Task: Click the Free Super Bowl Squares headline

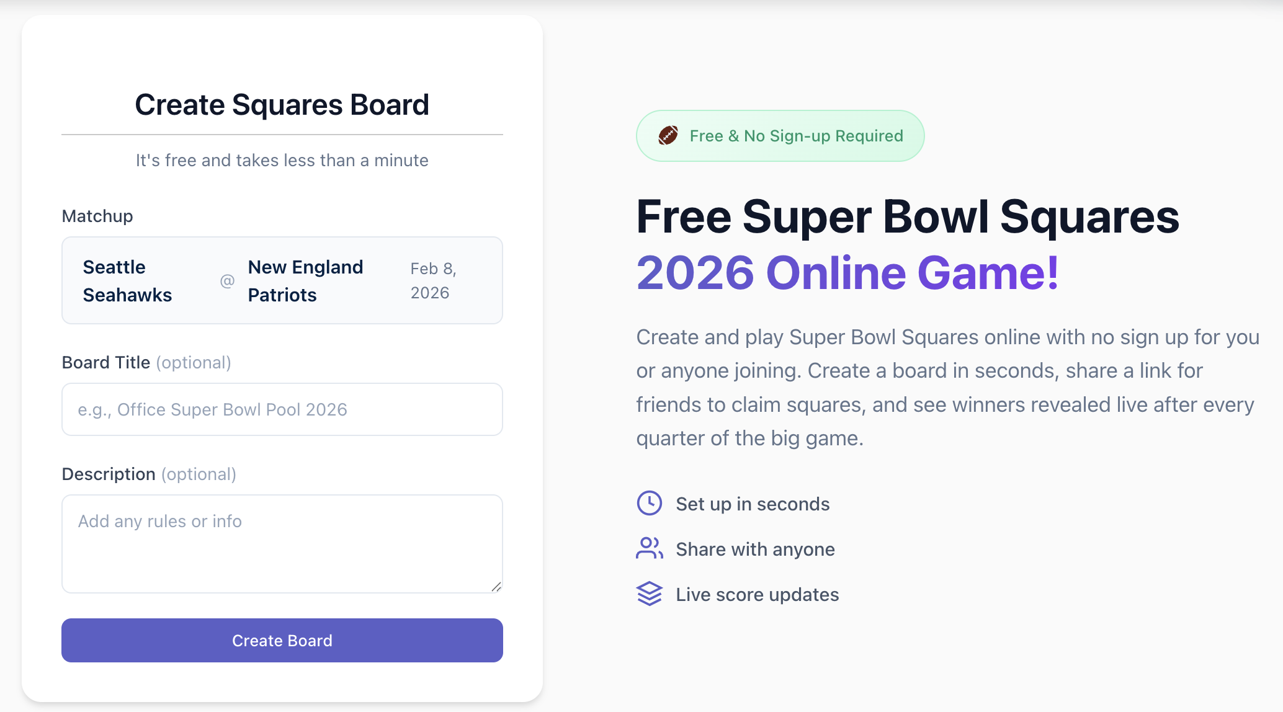Action: [x=907, y=217]
